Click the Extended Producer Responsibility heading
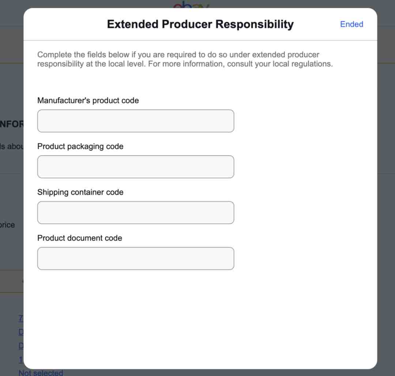The image size is (395, 376). [200, 24]
